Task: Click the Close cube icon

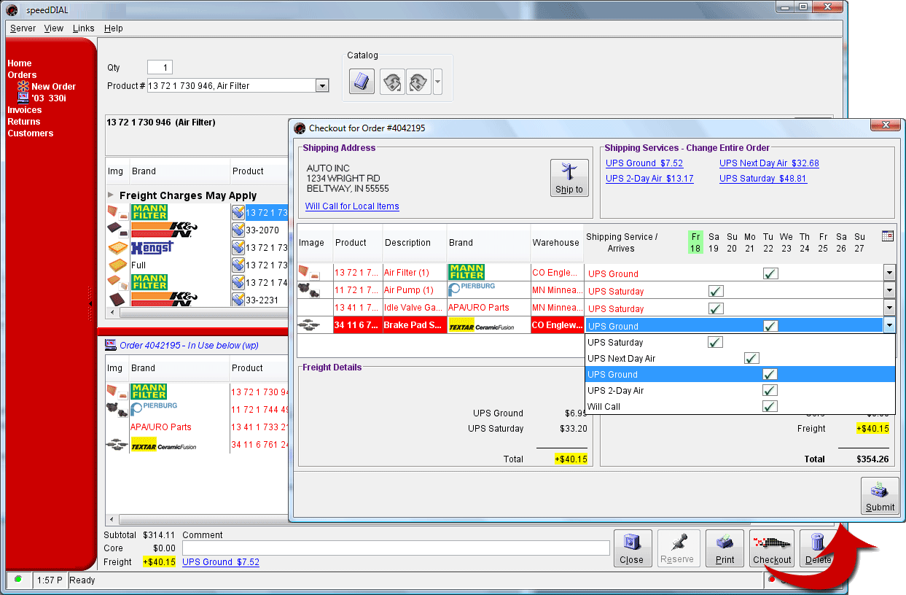Action: click(x=633, y=548)
